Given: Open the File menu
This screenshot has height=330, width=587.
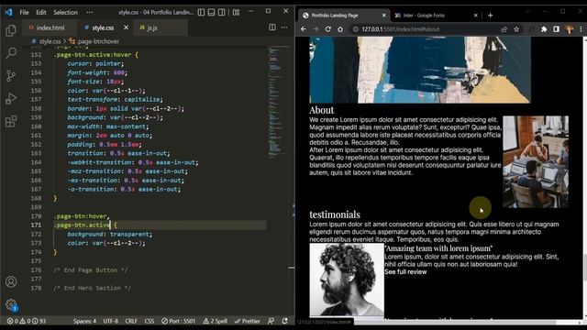Looking at the screenshot, I should [24, 12].
